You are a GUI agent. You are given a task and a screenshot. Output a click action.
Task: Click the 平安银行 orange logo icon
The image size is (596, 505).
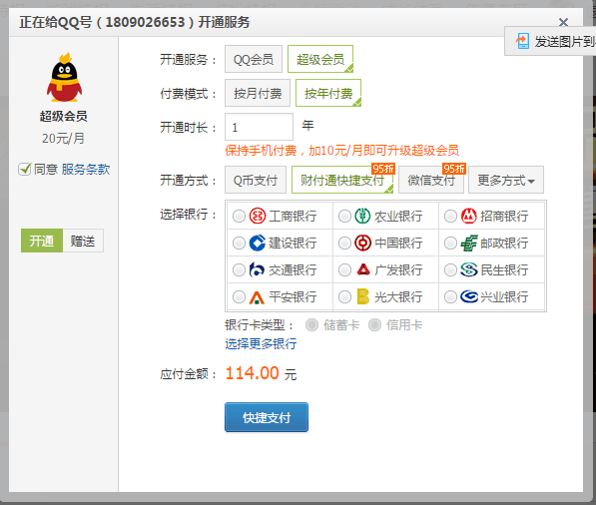coord(257,297)
